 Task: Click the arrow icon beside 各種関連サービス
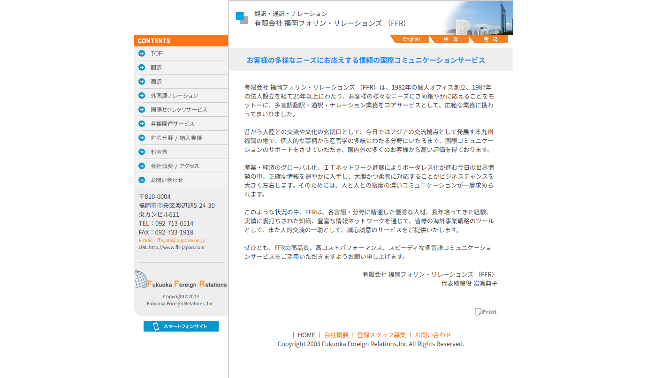tap(142, 124)
